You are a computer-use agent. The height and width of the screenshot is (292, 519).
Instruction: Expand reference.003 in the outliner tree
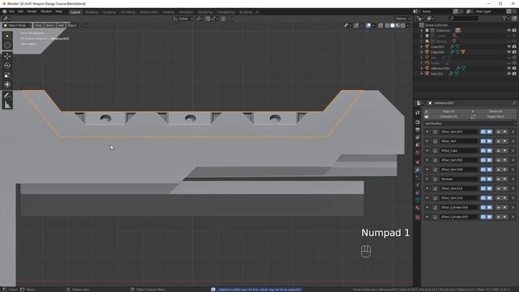(x=422, y=68)
